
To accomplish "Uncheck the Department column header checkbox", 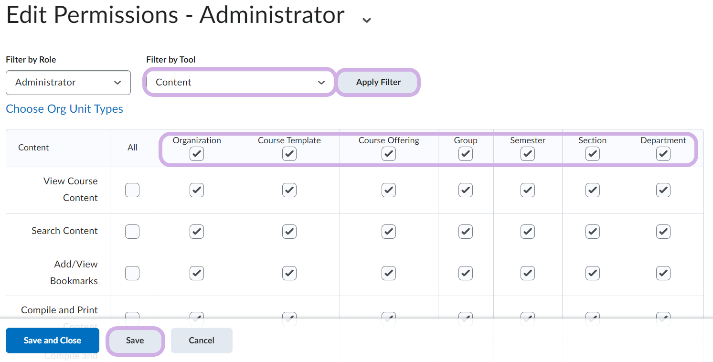I will pos(663,154).
